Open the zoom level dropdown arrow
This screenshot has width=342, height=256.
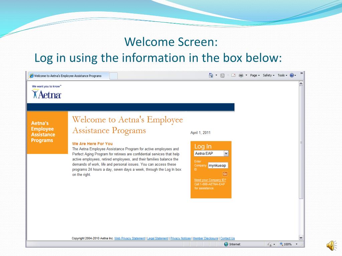click(x=297, y=244)
